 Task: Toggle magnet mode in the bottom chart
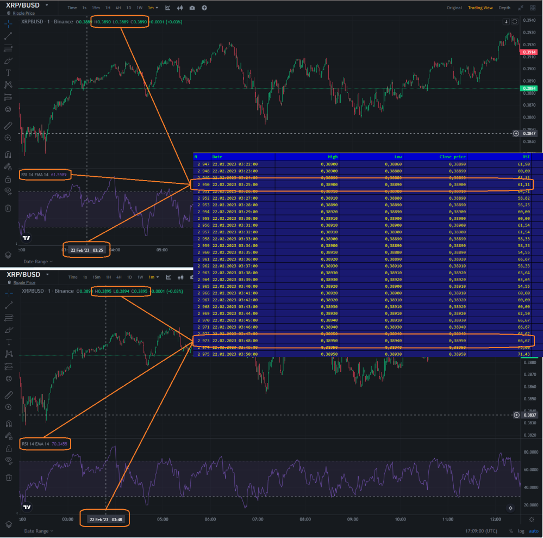point(9,424)
